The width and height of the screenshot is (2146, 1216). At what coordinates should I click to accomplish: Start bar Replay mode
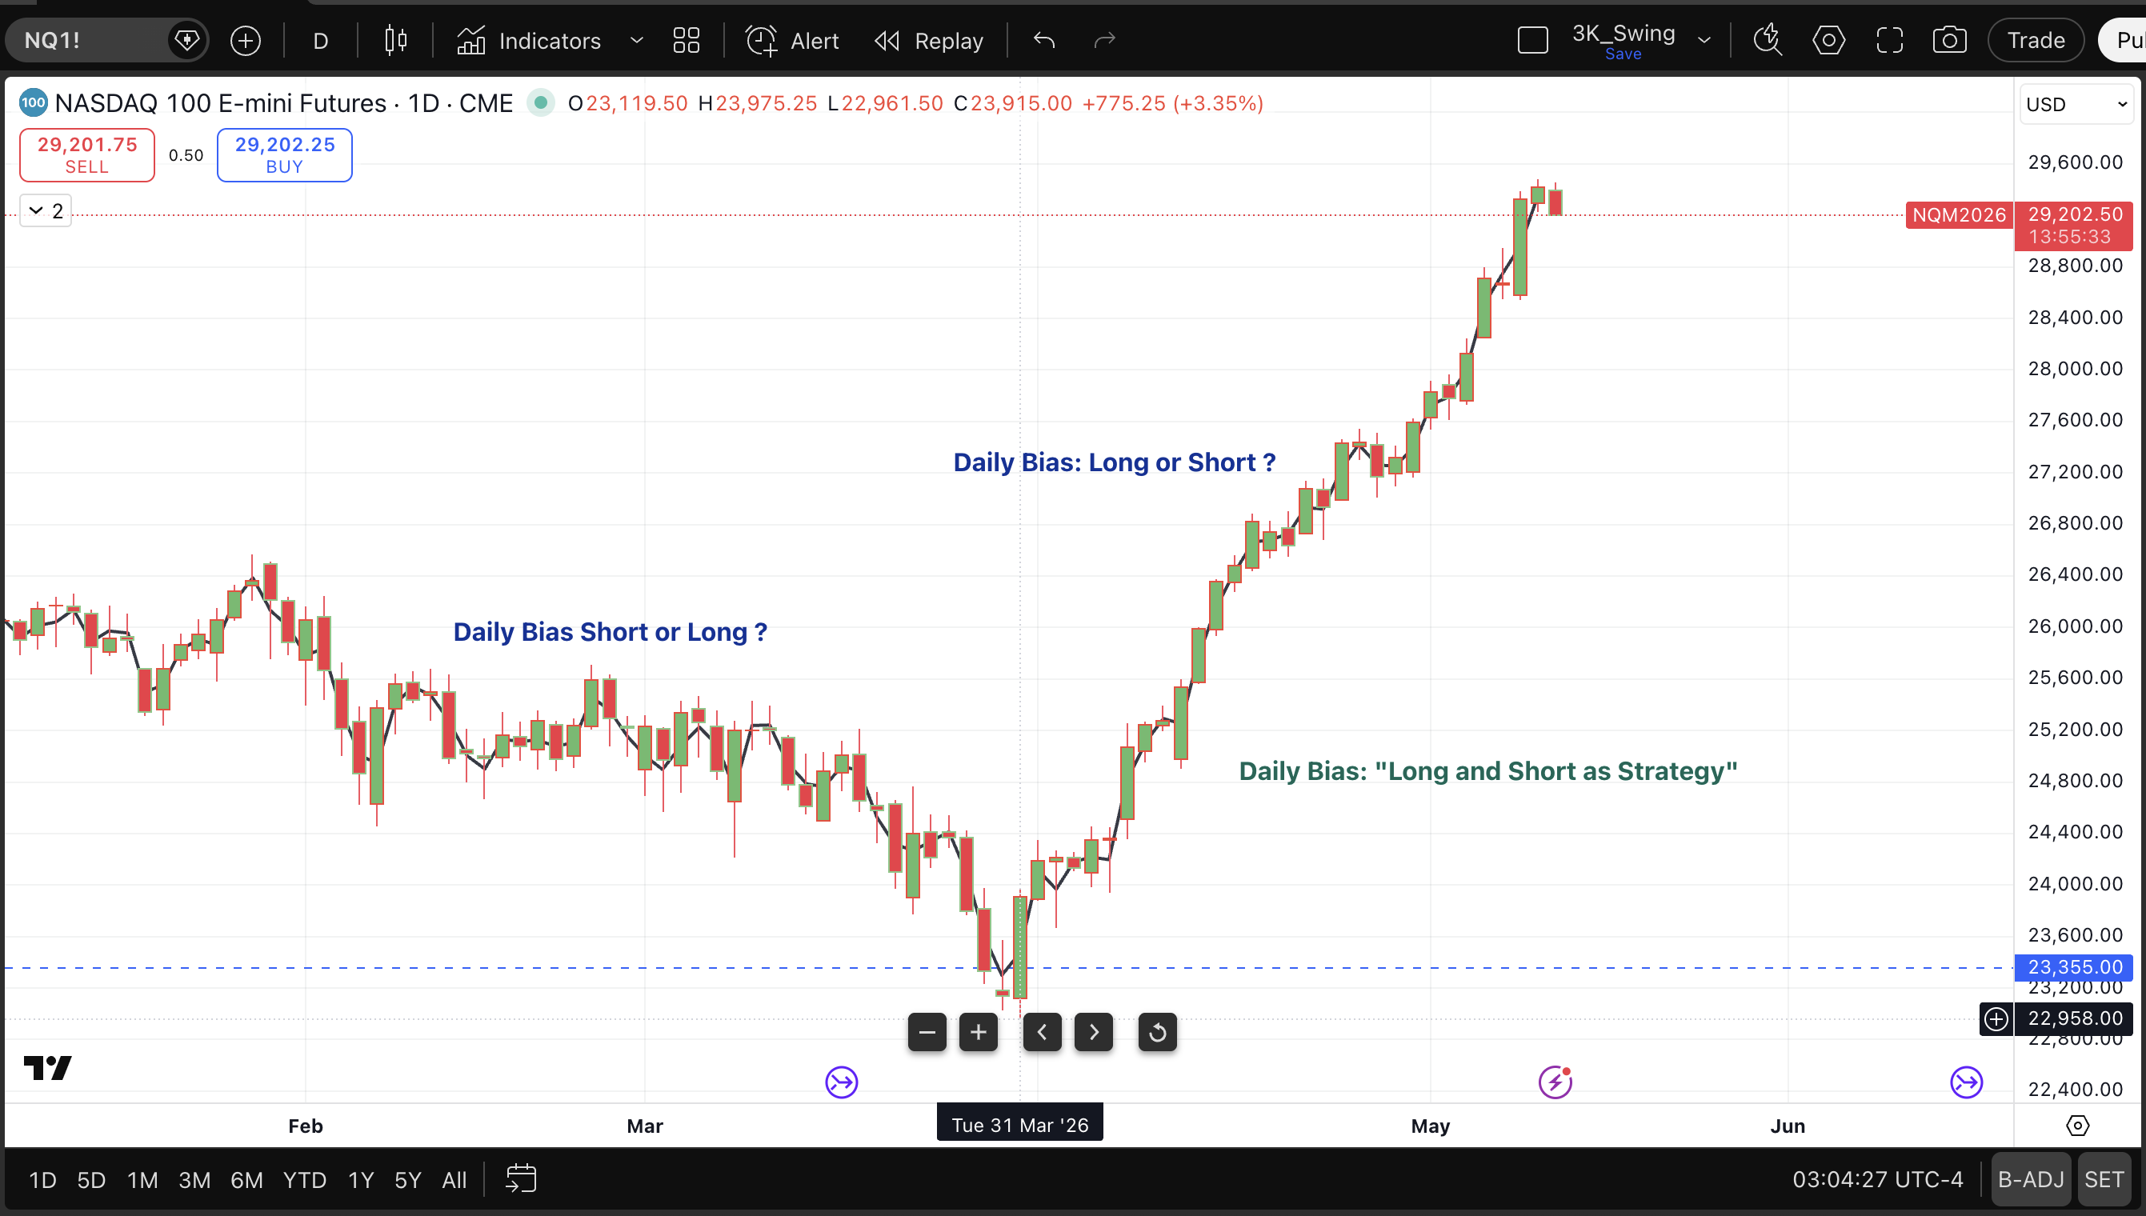tap(929, 40)
